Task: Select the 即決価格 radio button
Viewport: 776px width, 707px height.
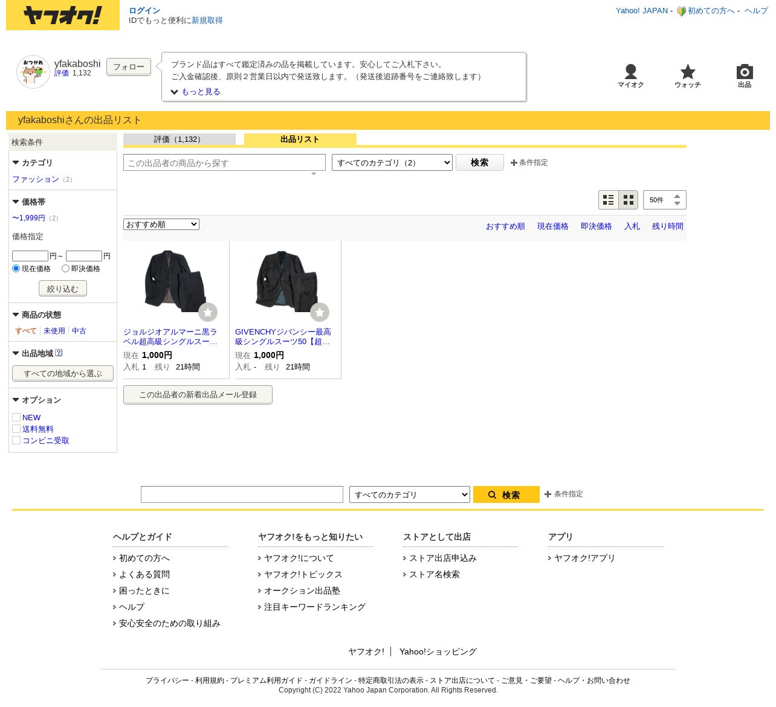Action: pos(65,268)
